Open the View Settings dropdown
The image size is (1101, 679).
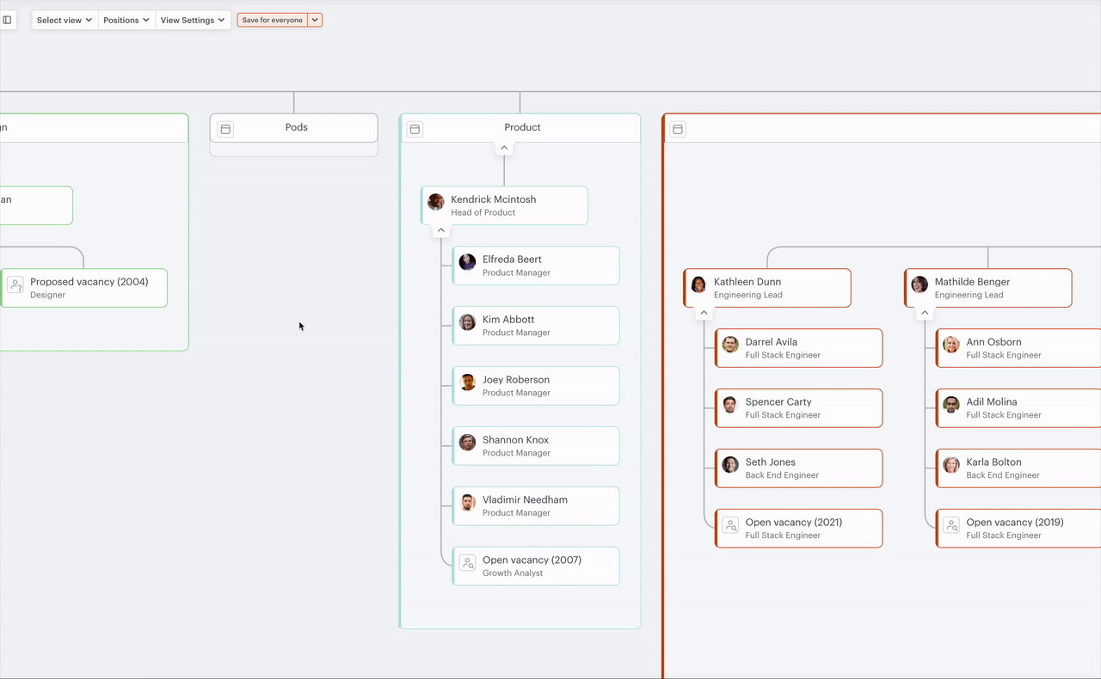pyautogui.click(x=192, y=20)
